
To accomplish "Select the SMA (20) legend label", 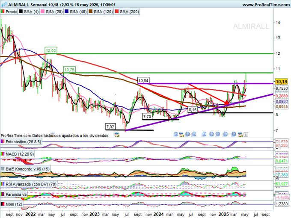I will pyautogui.click(x=54, y=12).
